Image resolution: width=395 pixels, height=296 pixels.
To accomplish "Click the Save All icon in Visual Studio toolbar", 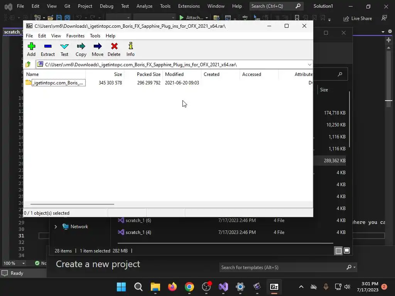I will click(x=68, y=18).
